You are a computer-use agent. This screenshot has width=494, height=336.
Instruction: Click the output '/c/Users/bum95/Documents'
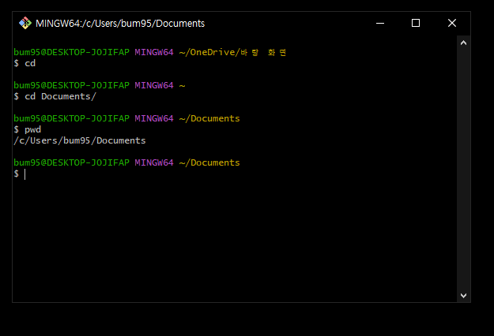tap(80, 140)
